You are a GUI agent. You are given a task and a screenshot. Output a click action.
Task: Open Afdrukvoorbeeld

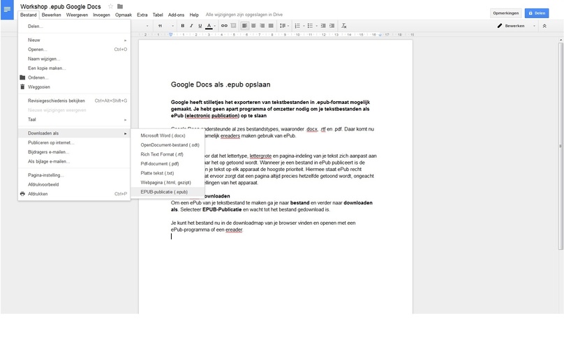click(x=74, y=184)
